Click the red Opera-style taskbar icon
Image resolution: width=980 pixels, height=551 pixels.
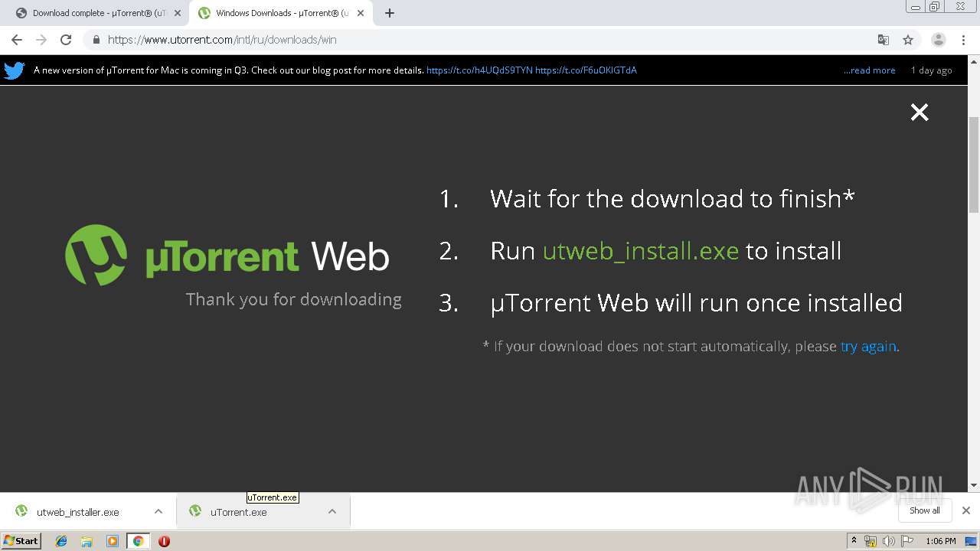pyautogui.click(x=164, y=541)
